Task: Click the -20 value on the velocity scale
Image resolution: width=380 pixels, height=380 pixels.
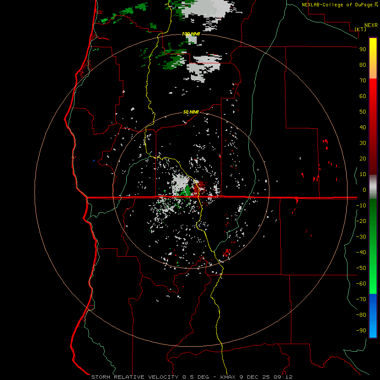Action: coord(361,221)
